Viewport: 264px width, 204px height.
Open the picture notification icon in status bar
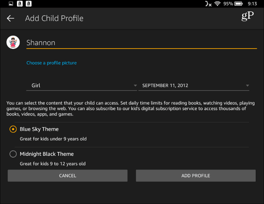[11, 4]
